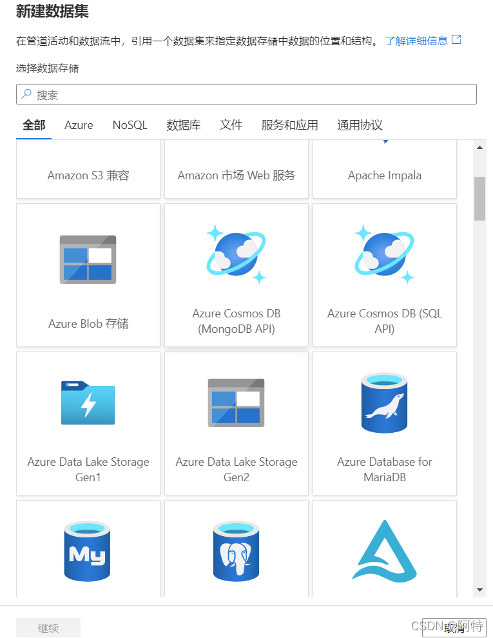Choose the Azure Data Lake Storage Gen1 folder icon
This screenshot has height=638, width=493.
88,403
